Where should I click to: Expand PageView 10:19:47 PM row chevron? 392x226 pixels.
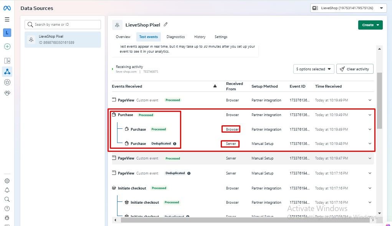[370, 158]
